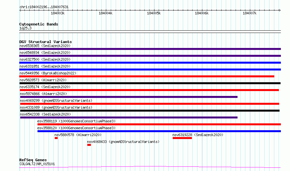Click the 184005k ruler mark
This screenshot has height=171, width=290.
tap(154, 13)
